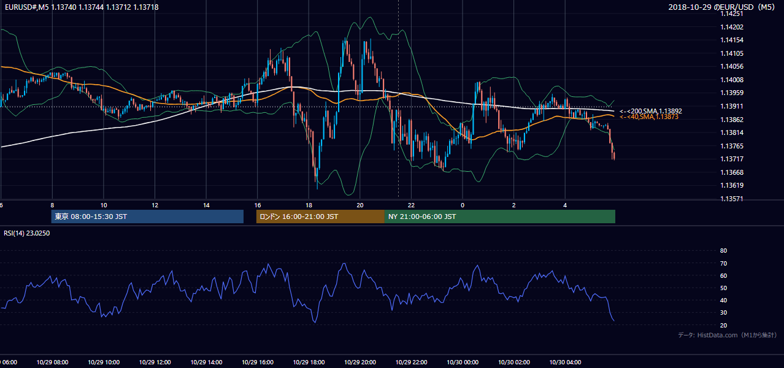This screenshot has width=784, height=368.
Task: Click price axis label 1.14008
Action: 731,80
